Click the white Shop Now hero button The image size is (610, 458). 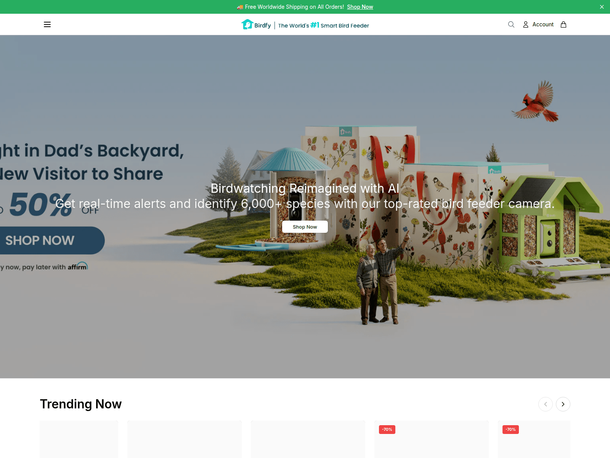(x=305, y=227)
